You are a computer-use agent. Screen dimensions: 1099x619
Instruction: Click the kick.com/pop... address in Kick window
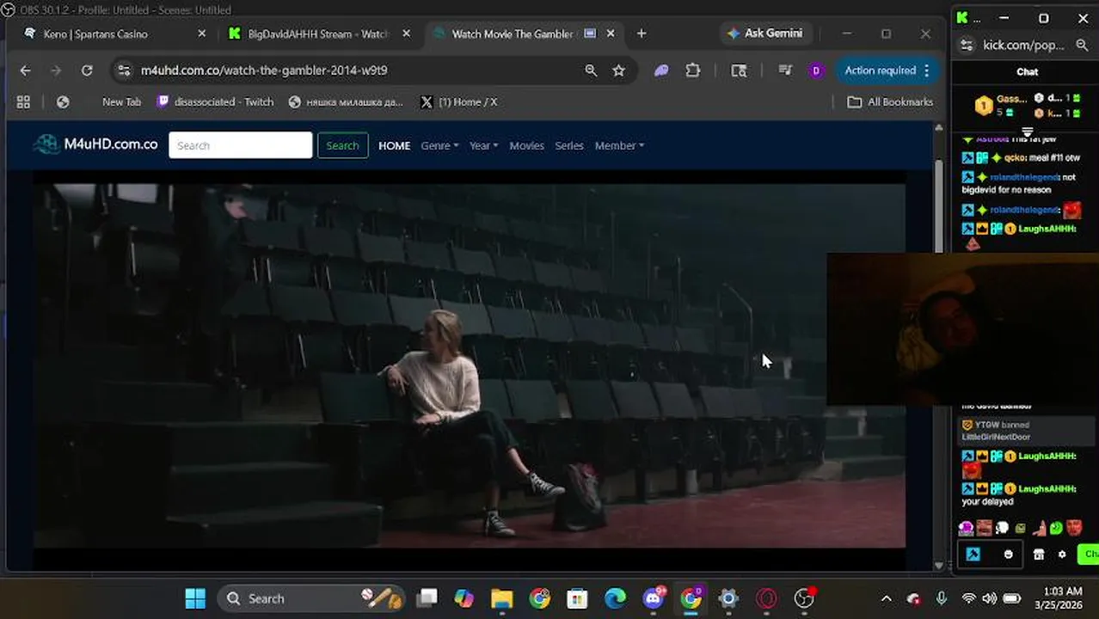tap(1023, 45)
